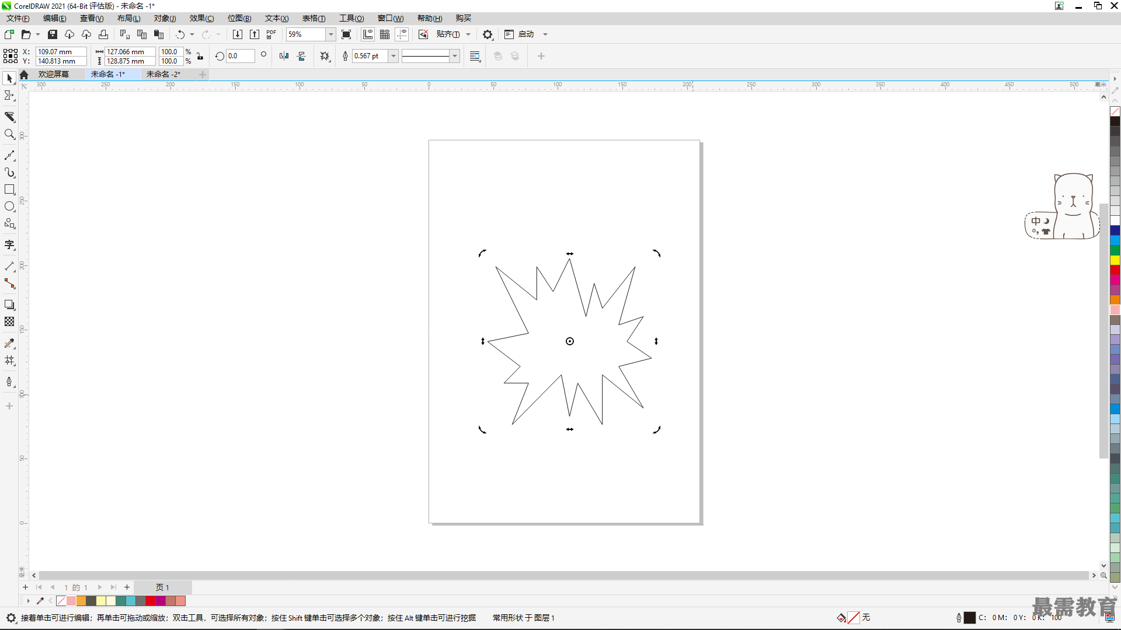Select the Connector tool
The height and width of the screenshot is (630, 1121).
coord(9,283)
